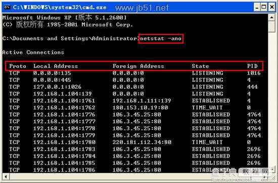Click local address 192.168.1.104:1784
This screenshot has height=183, width=278.
[x=64, y=156]
